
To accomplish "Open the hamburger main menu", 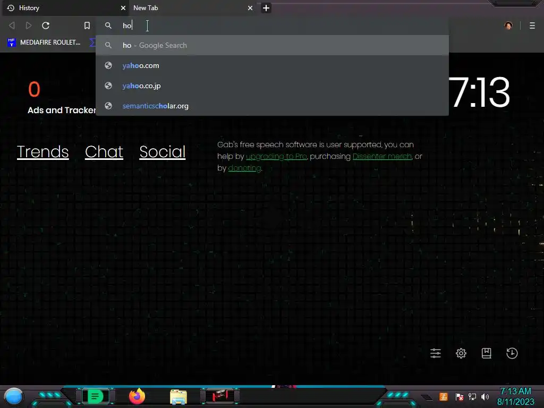I will point(532,25).
